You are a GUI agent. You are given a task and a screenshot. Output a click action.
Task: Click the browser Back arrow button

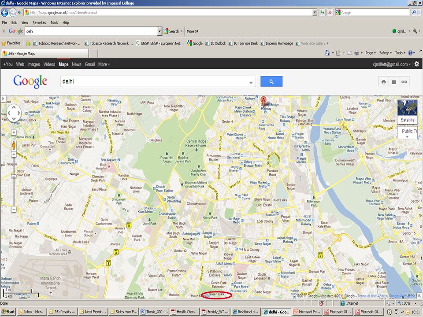[x=4, y=12]
